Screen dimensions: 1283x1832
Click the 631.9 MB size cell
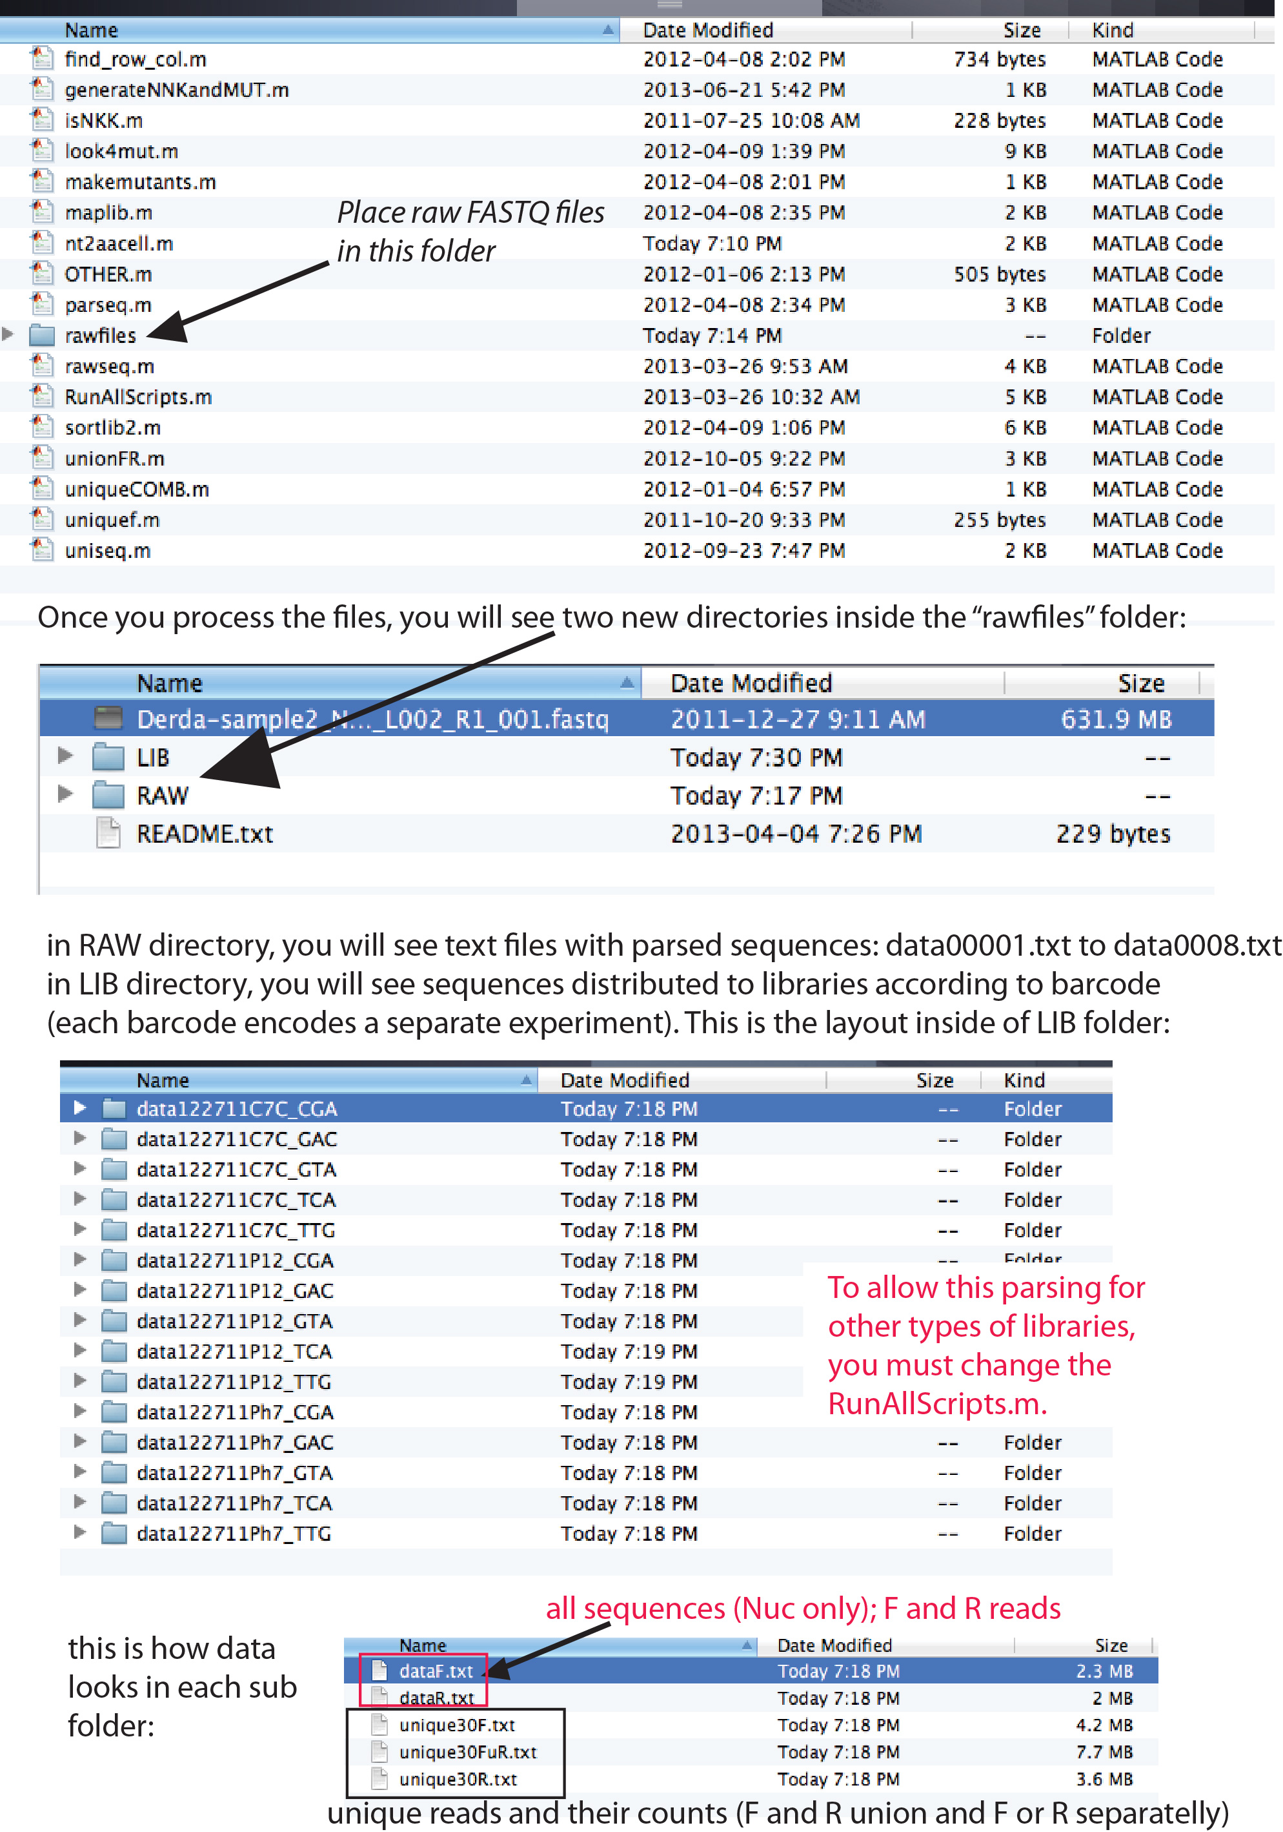tap(1116, 719)
